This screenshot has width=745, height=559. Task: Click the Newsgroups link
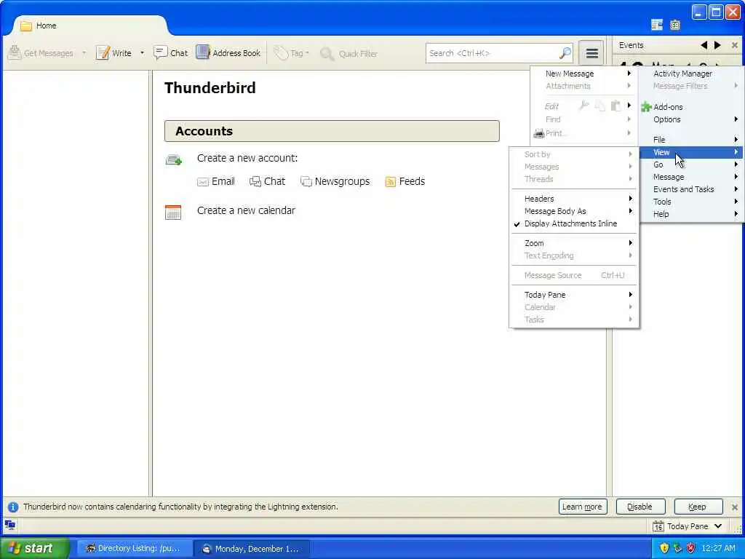[x=342, y=181]
